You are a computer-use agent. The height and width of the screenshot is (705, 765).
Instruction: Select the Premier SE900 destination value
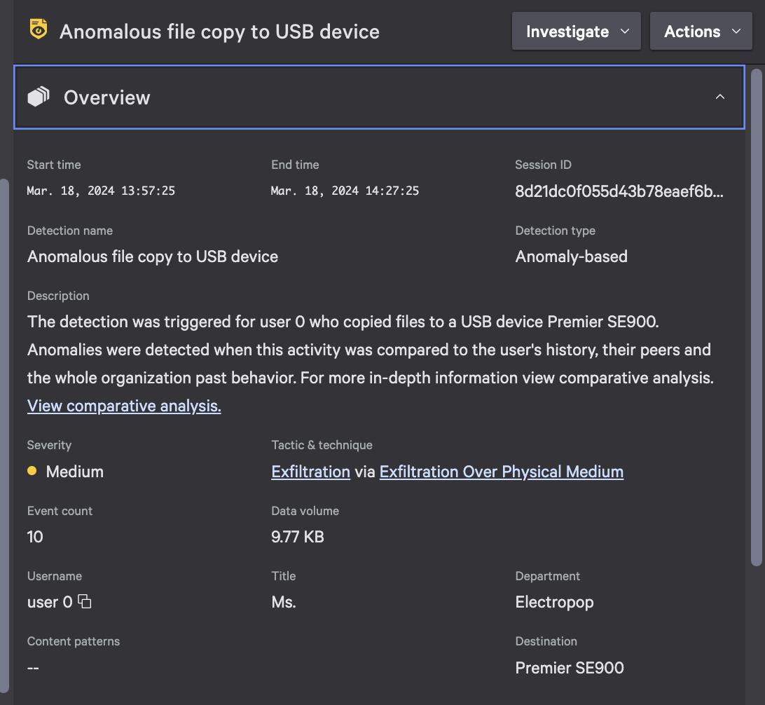pyautogui.click(x=570, y=667)
